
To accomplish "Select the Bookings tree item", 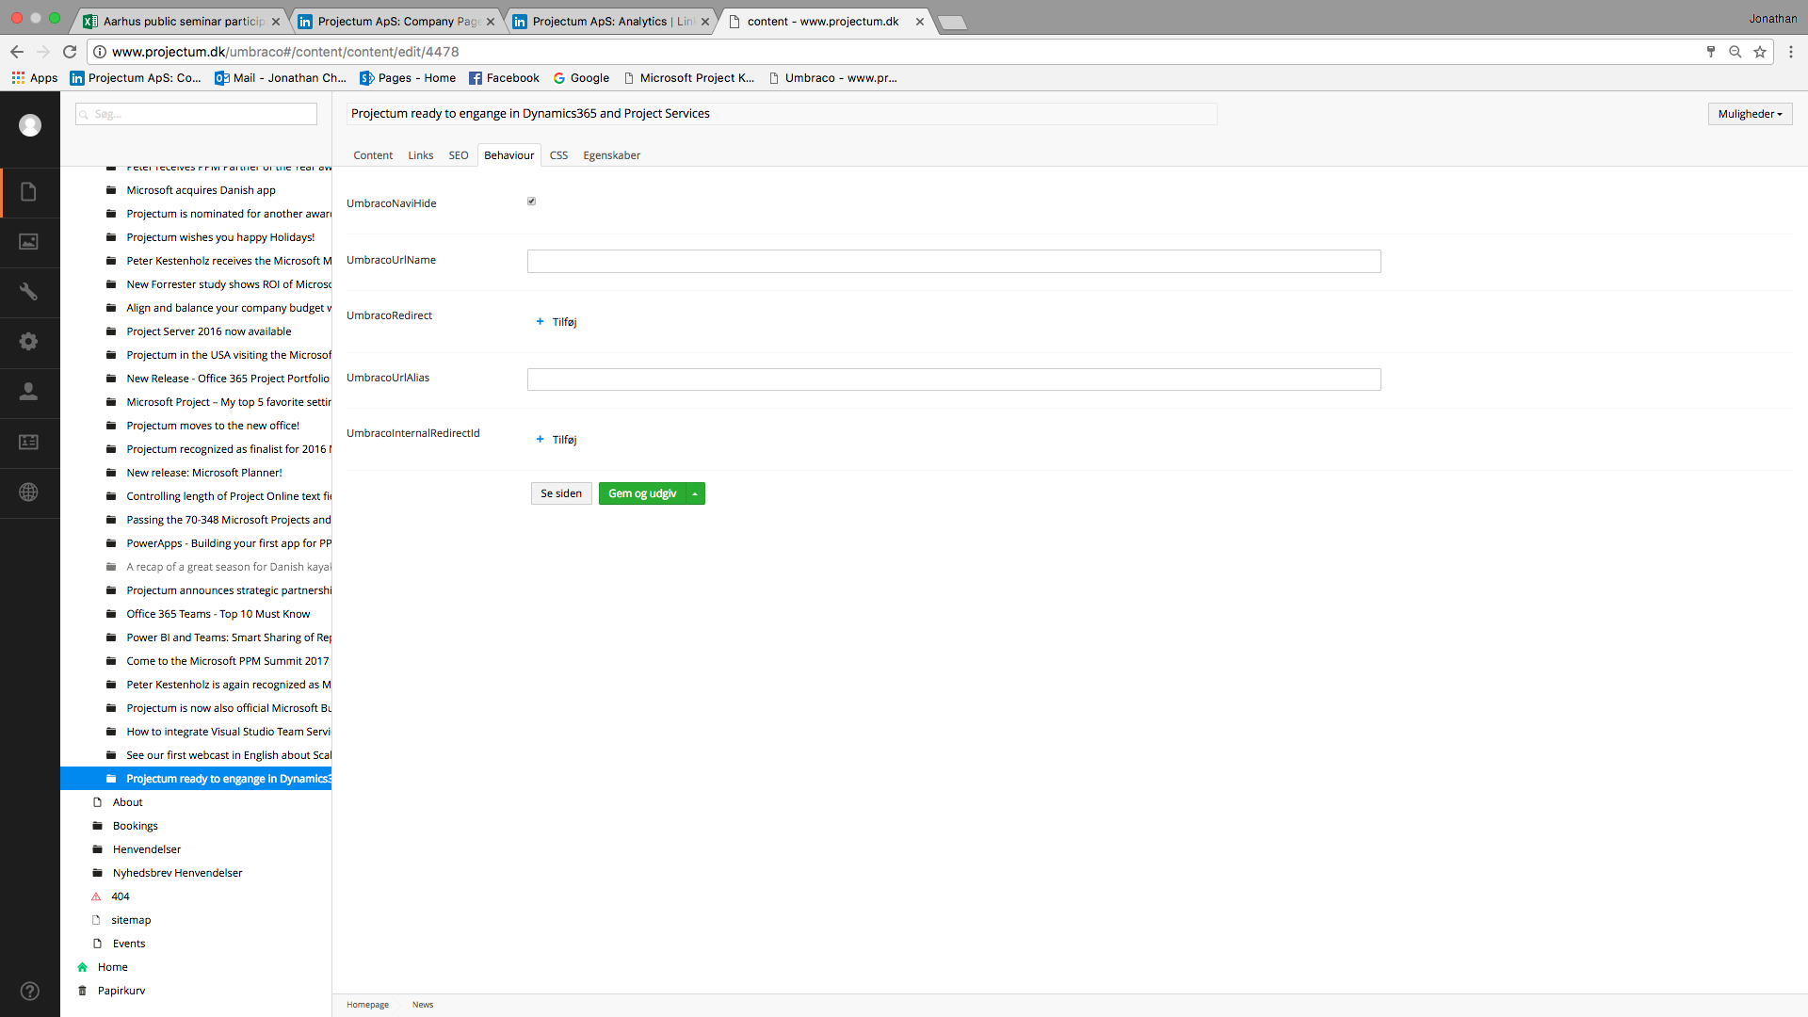I will (x=136, y=826).
